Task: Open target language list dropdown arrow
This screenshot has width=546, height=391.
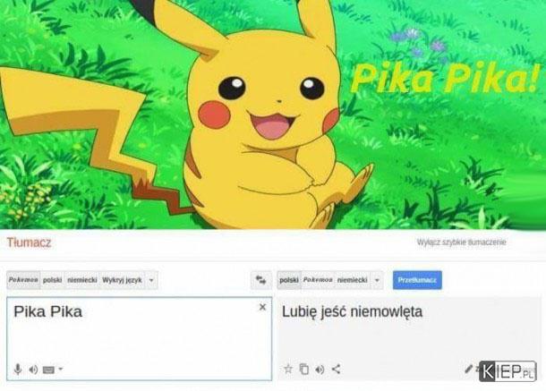Action: pyautogui.click(x=377, y=280)
